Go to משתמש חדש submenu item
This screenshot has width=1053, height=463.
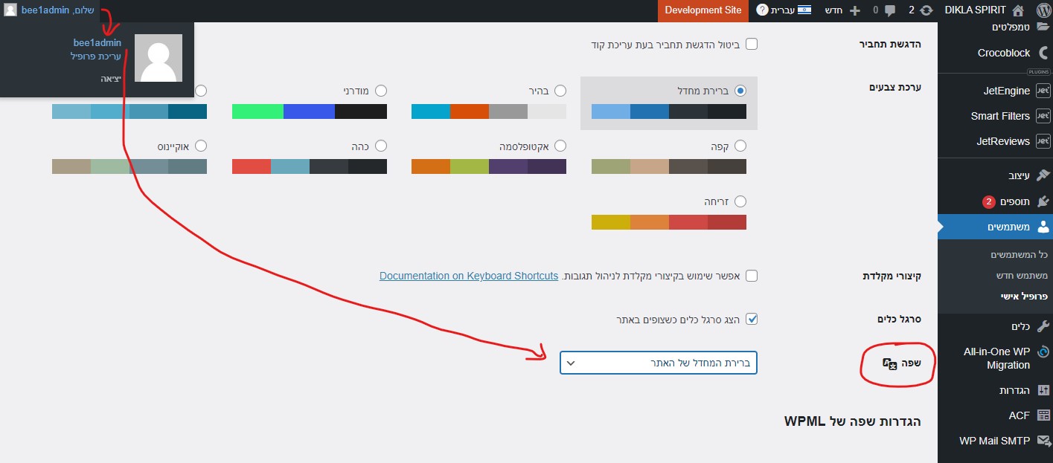(1022, 275)
